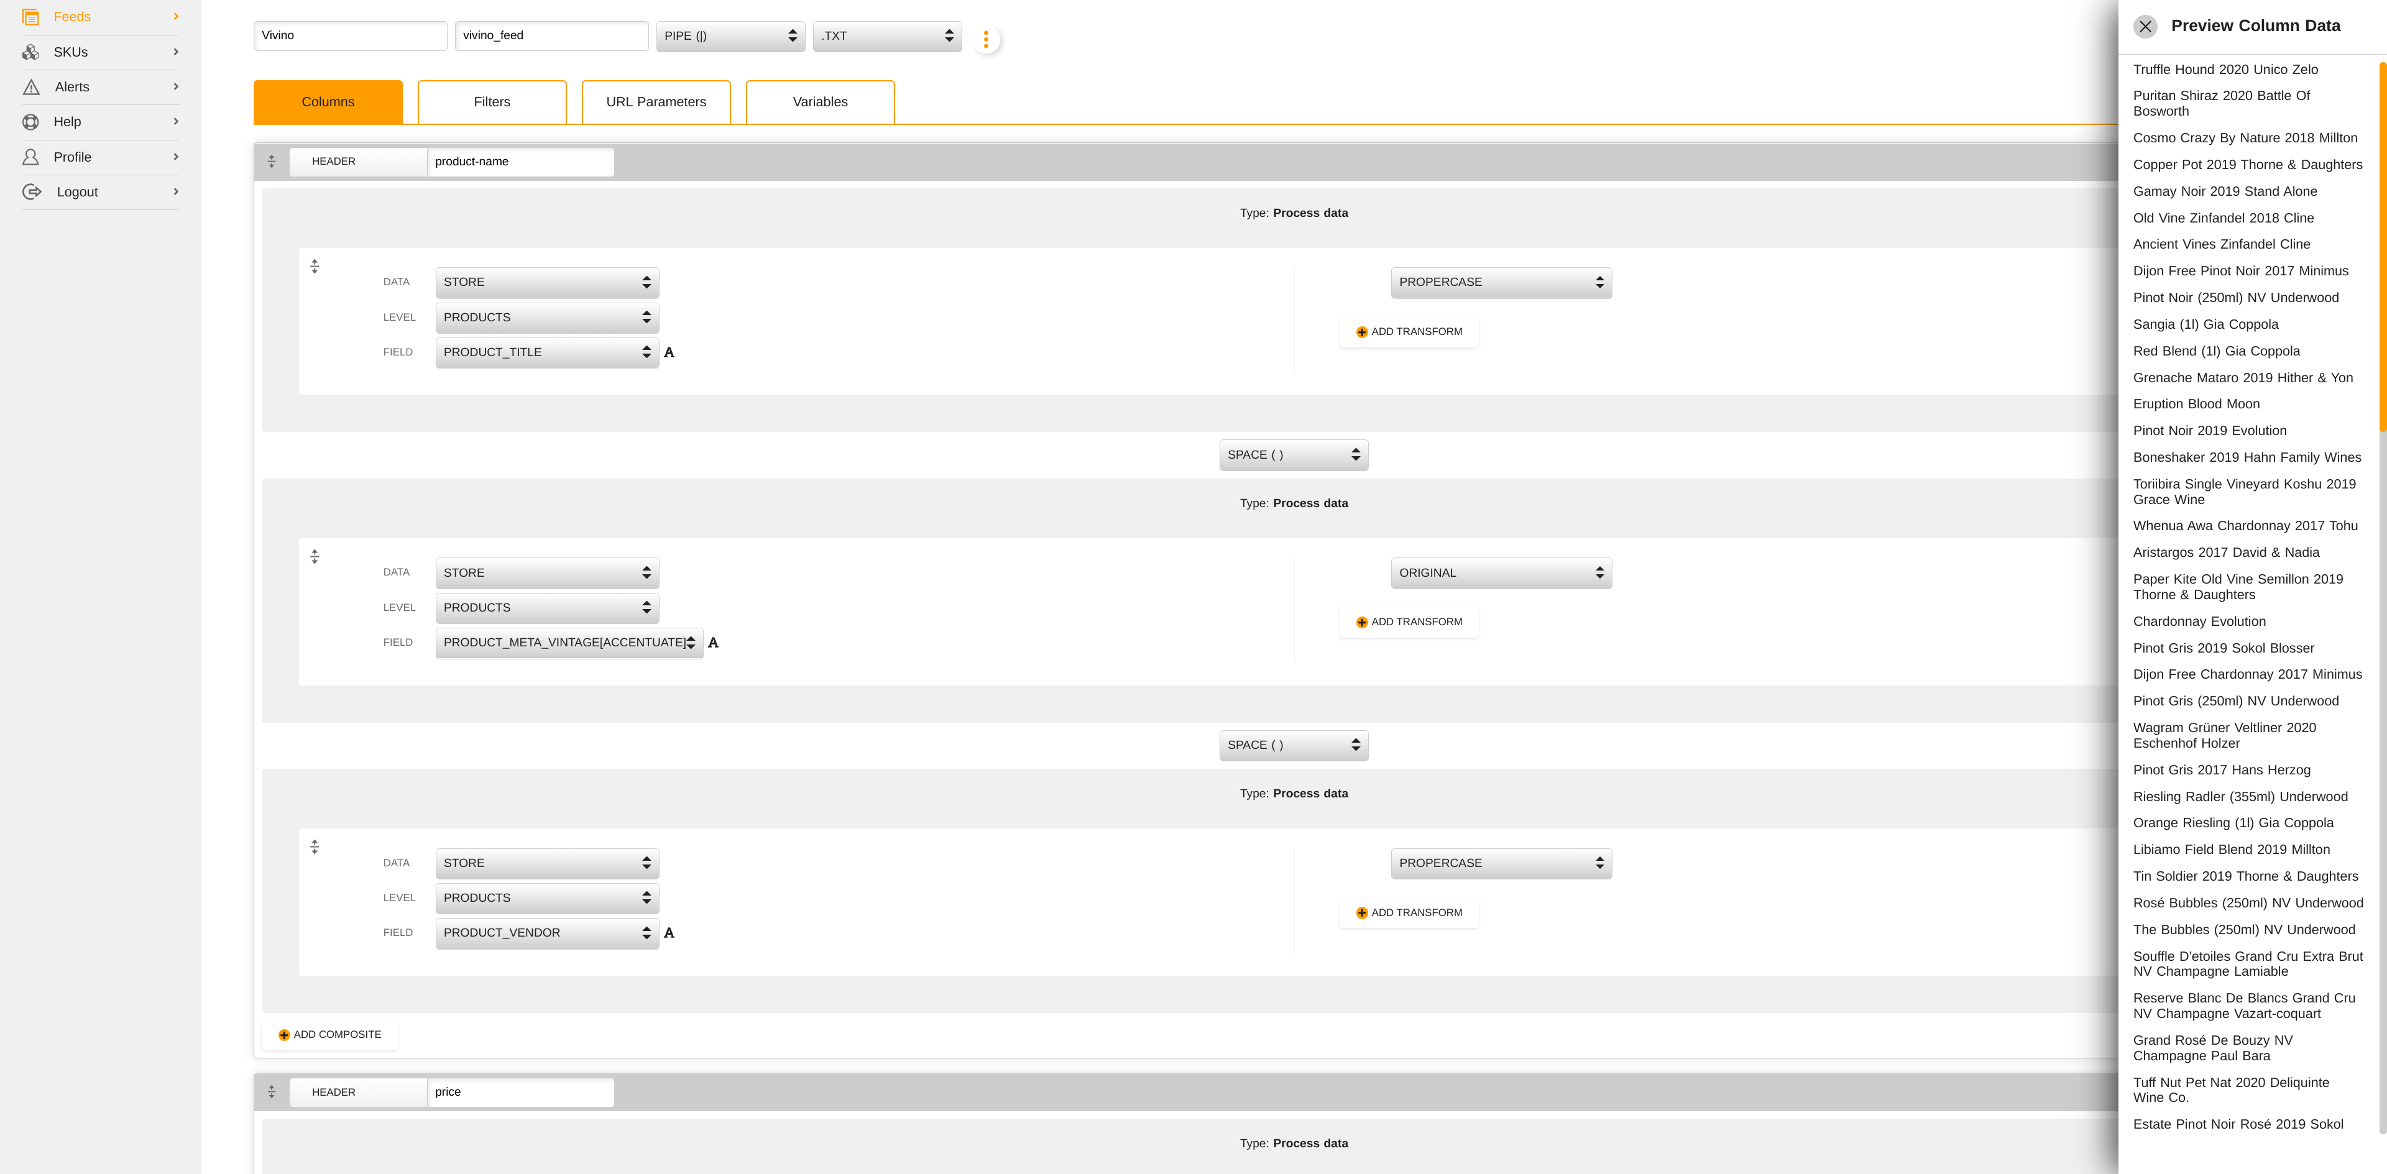This screenshot has height=1174, width=2387.
Task: Open DATA STORE dropdown in PRODUCT_TITLE block
Action: click(x=547, y=282)
